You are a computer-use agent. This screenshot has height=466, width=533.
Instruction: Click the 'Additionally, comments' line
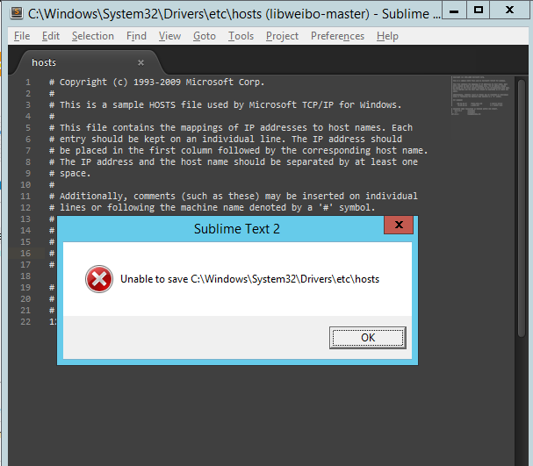[234, 196]
